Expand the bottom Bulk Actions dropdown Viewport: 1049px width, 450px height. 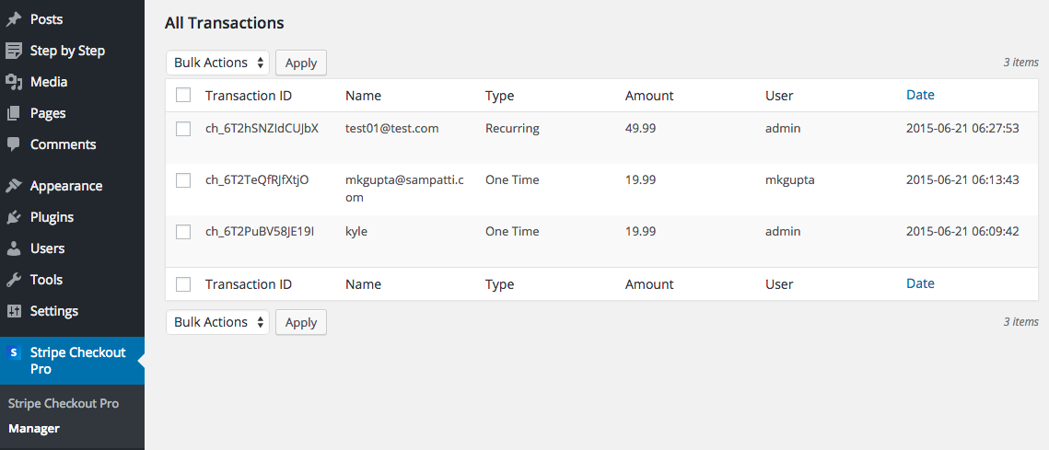tap(217, 322)
